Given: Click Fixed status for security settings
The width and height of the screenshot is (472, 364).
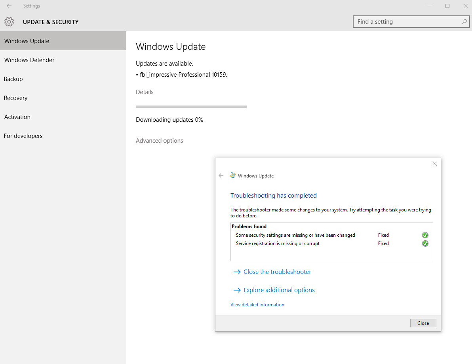Looking at the screenshot, I should [383, 235].
